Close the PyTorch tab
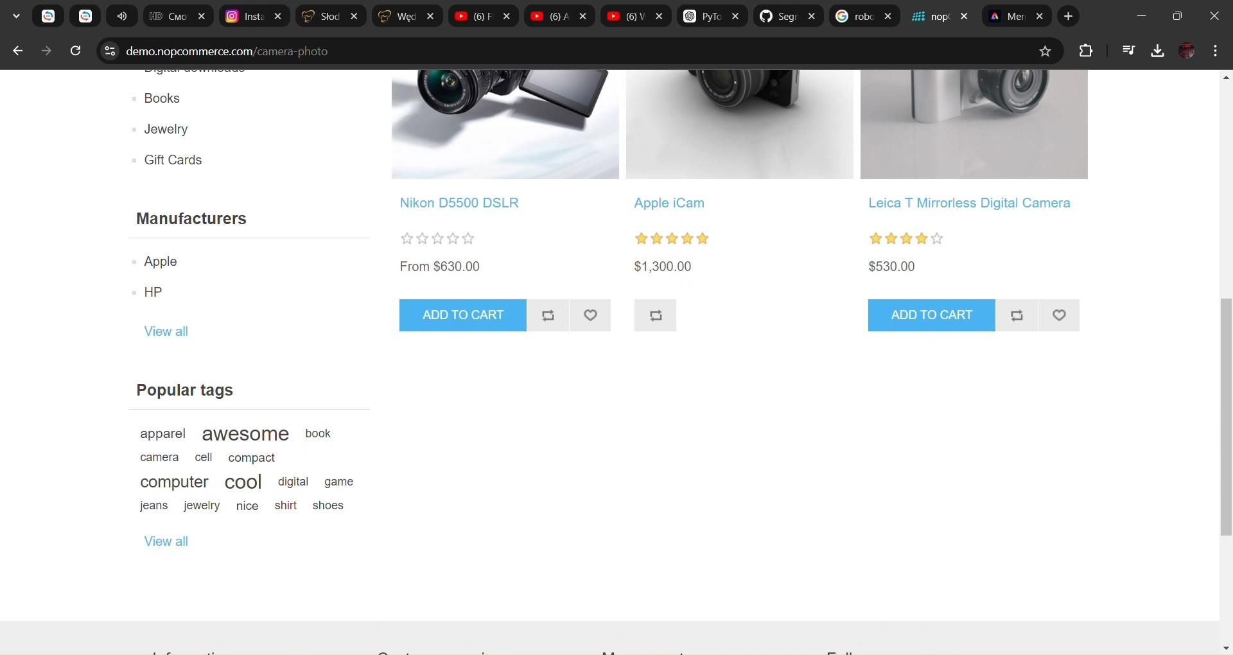The height and width of the screenshot is (655, 1233). pos(735,17)
